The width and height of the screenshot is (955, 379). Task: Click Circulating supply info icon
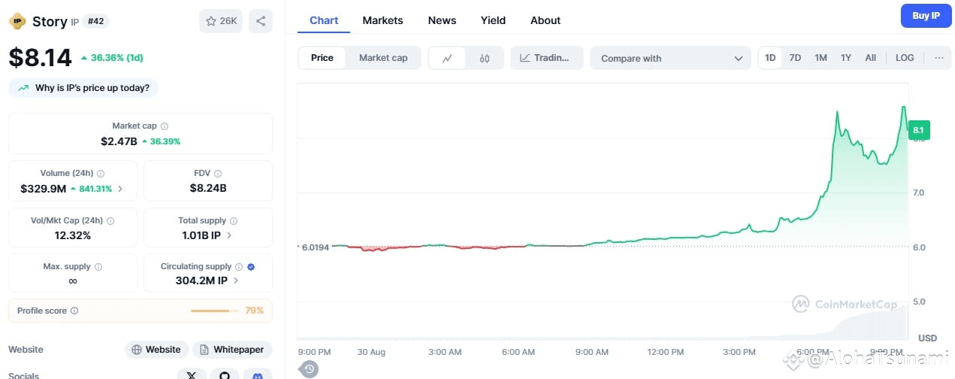239,267
